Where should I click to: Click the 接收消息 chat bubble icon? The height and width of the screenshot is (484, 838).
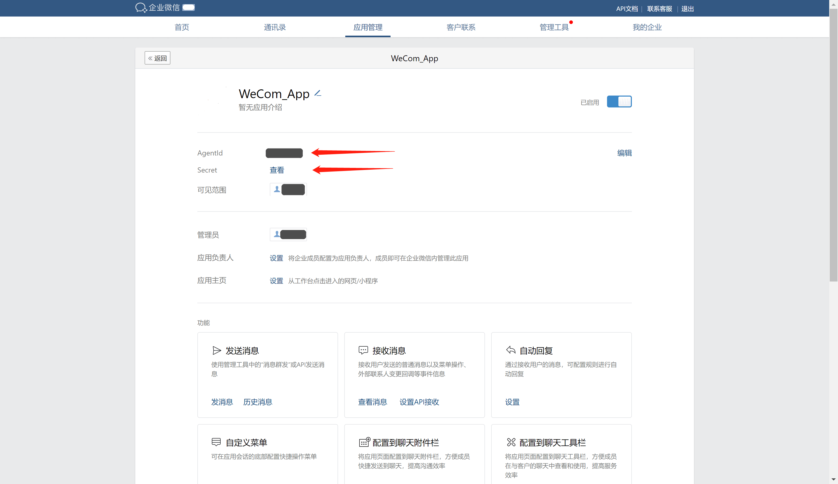pos(363,350)
